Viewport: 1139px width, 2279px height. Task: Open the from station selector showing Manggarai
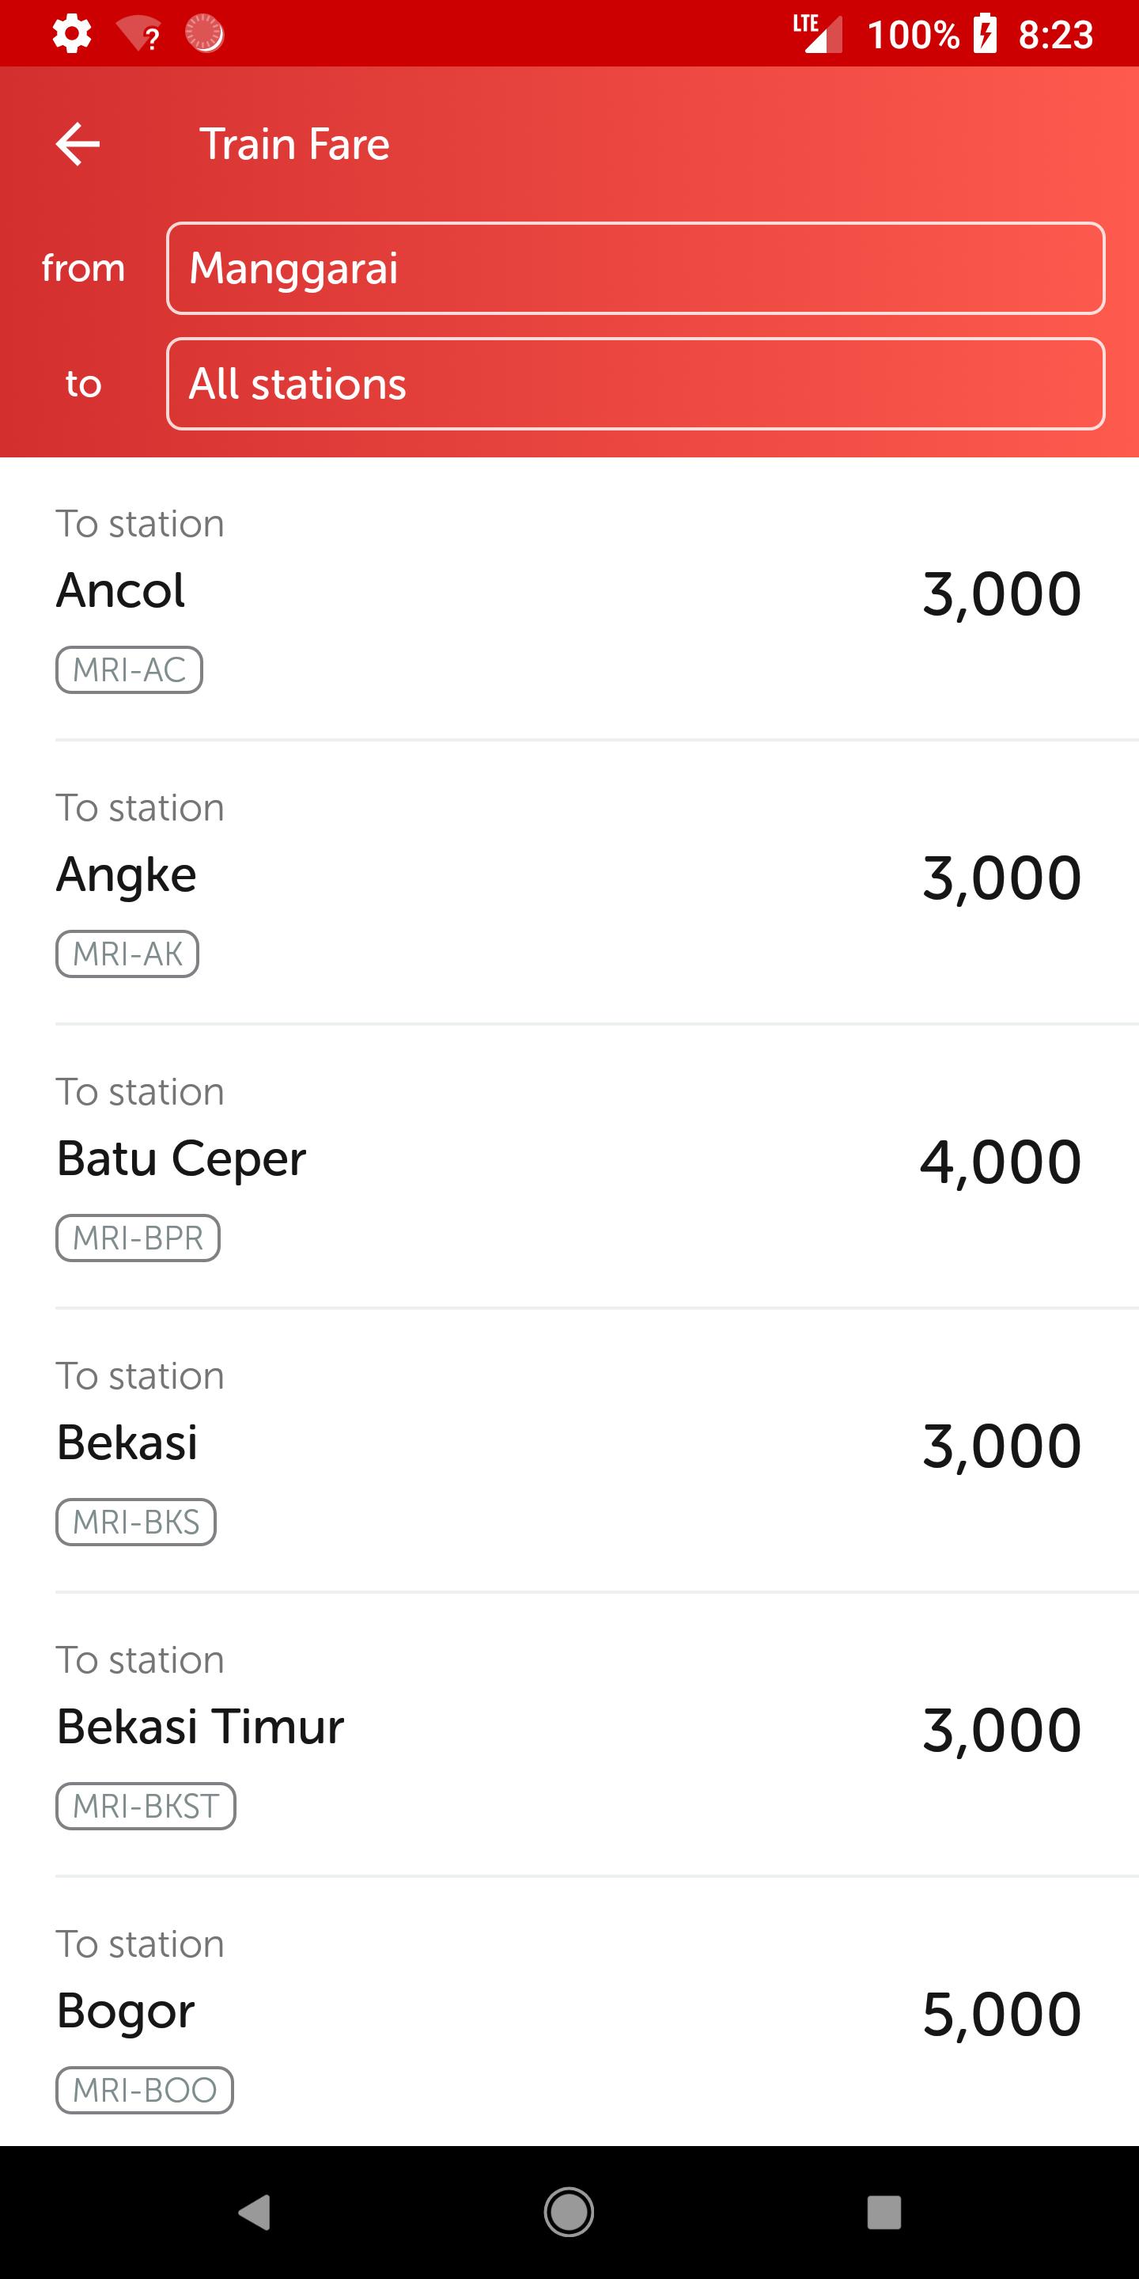pyautogui.click(x=635, y=268)
